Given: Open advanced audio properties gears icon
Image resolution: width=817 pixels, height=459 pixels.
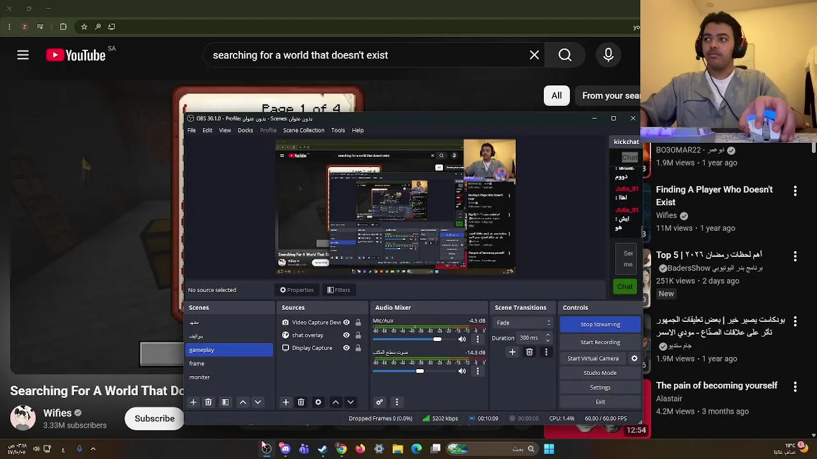Looking at the screenshot, I should point(379,402).
